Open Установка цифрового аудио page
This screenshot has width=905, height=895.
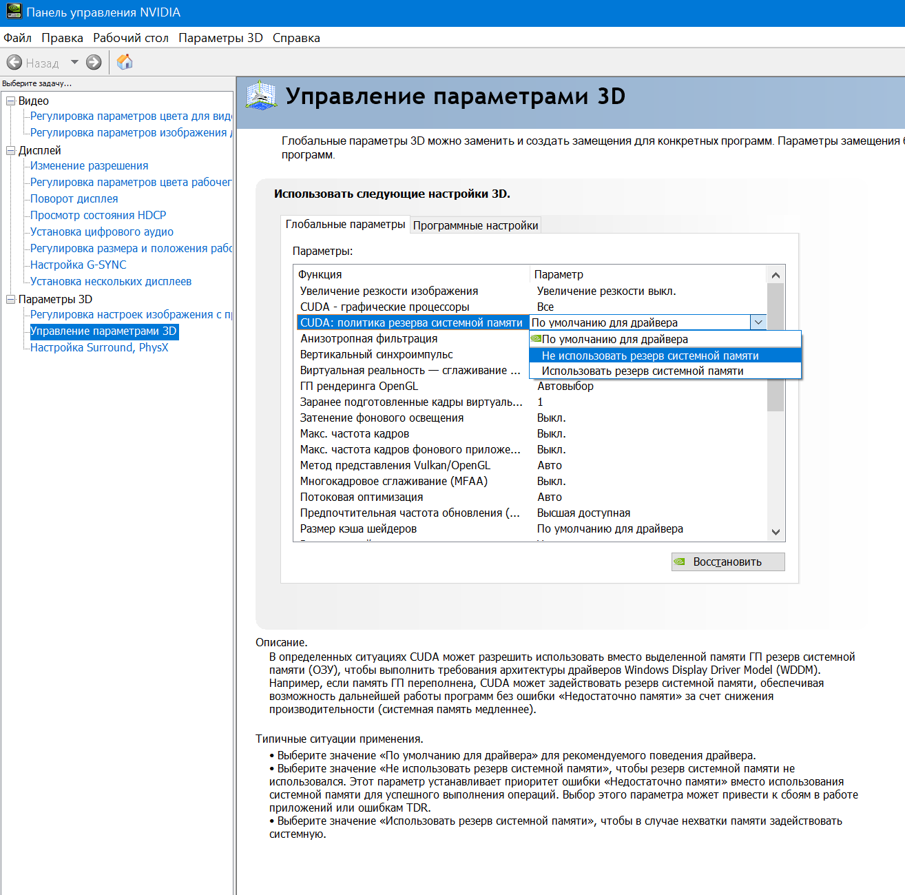[x=102, y=232]
